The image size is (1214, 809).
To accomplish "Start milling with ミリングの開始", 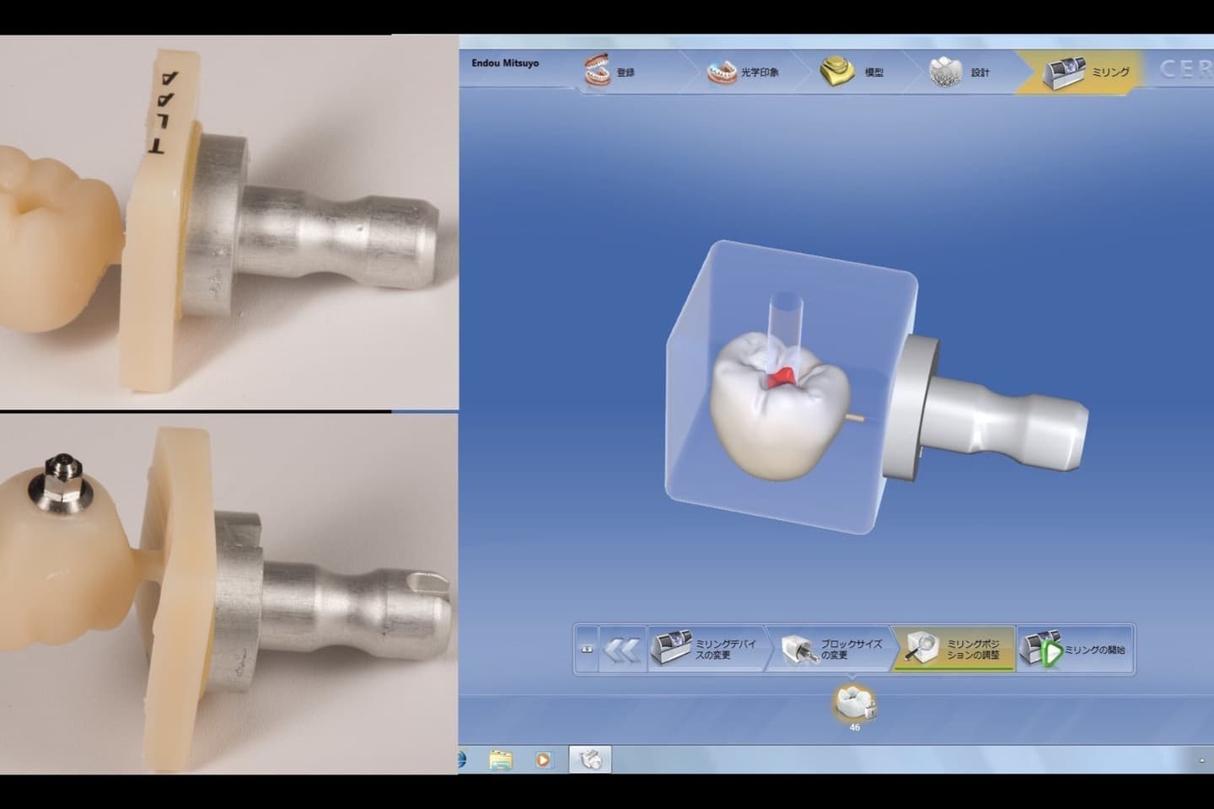I will (x=1075, y=649).
